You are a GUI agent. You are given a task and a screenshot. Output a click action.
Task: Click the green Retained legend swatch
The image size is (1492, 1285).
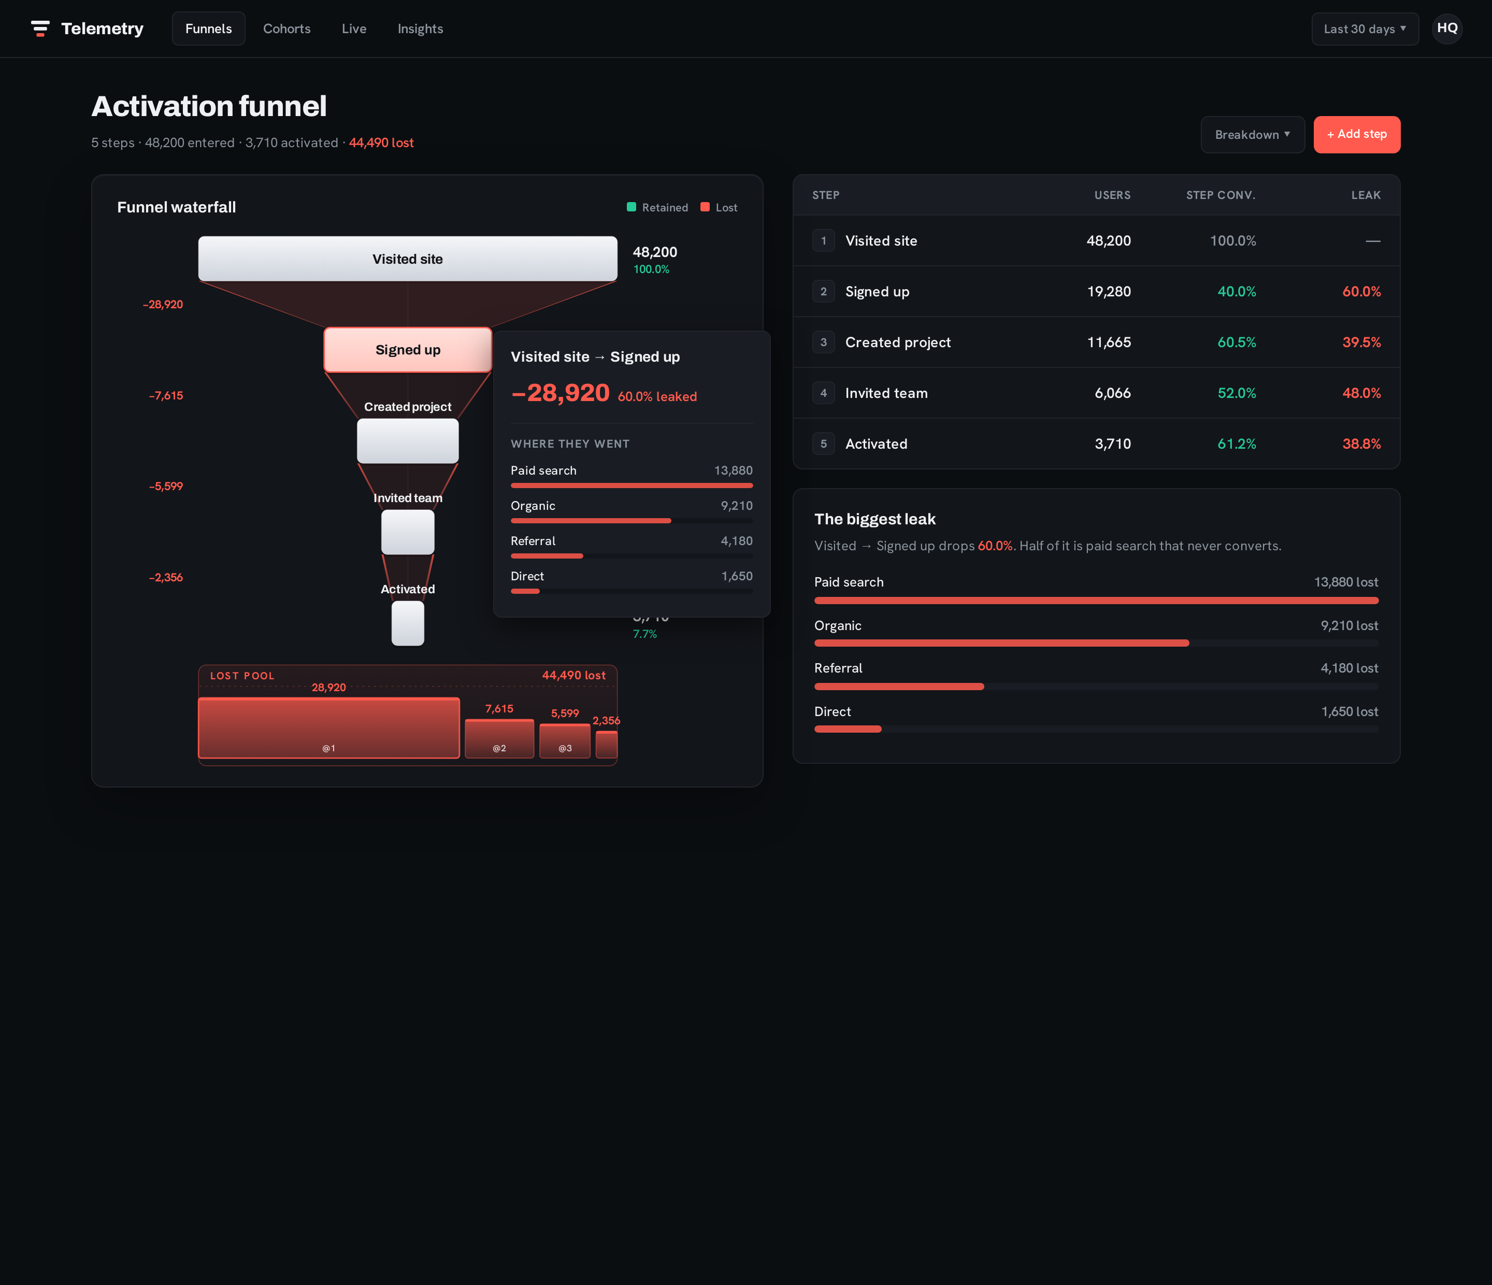click(632, 207)
